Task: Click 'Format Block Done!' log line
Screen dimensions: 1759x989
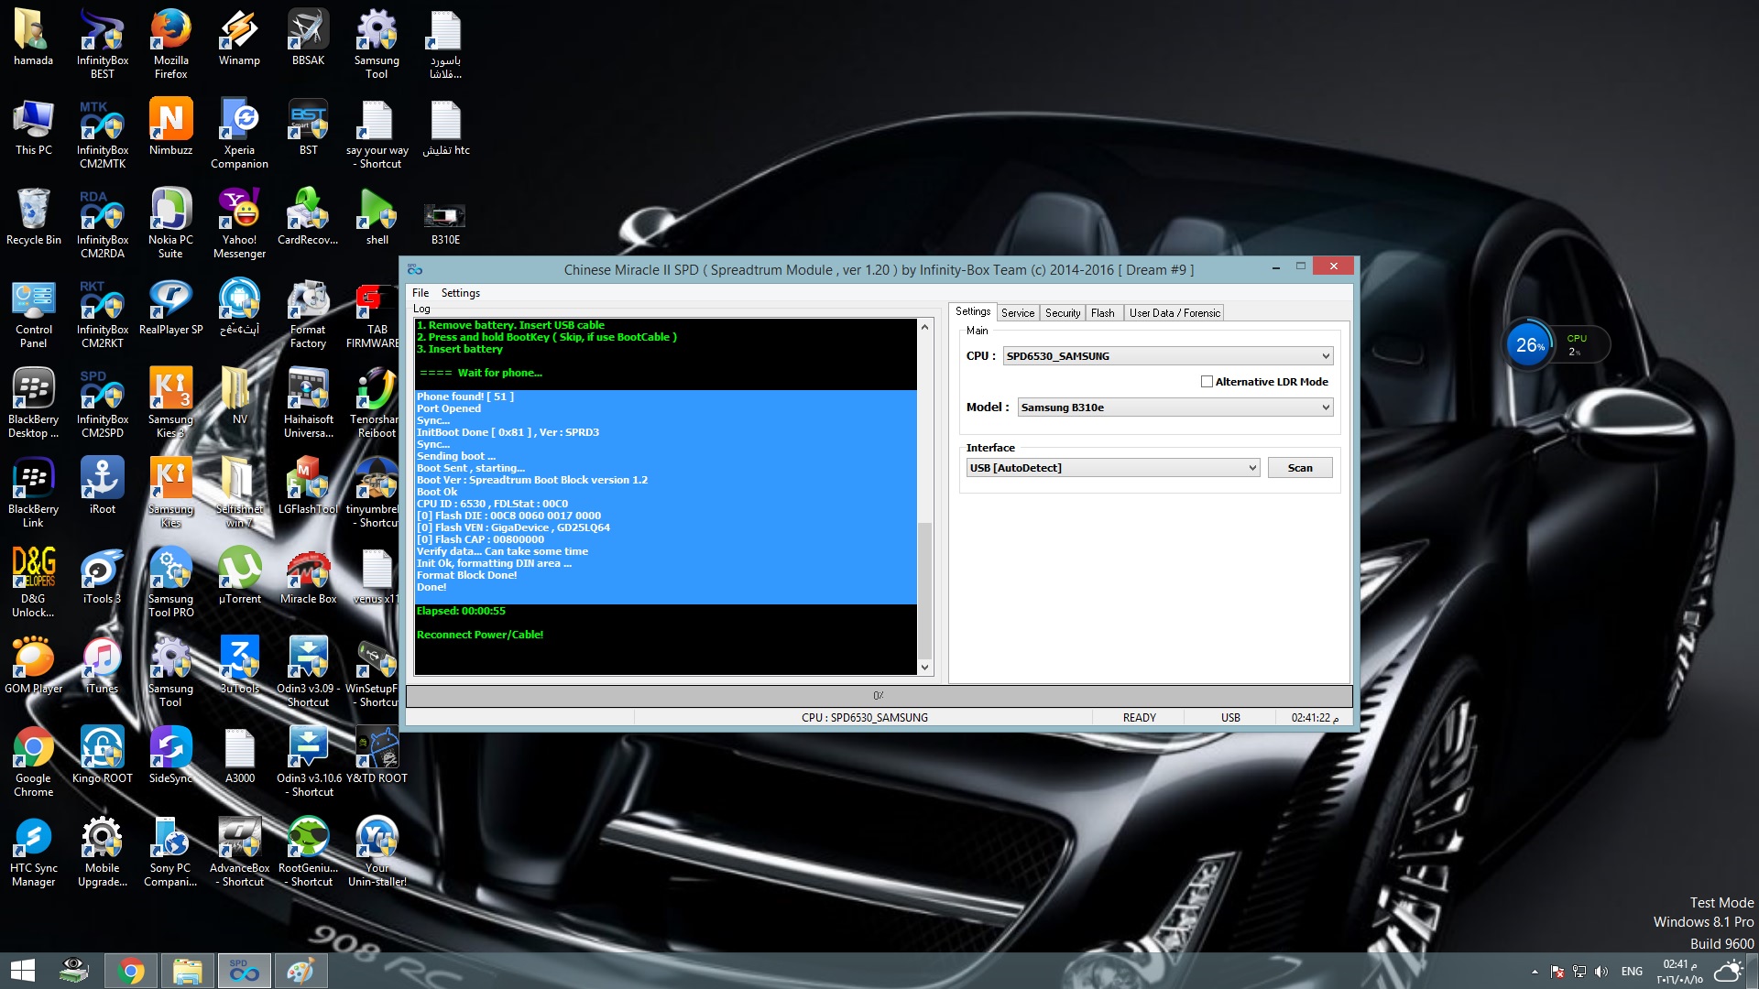Action: 466,575
